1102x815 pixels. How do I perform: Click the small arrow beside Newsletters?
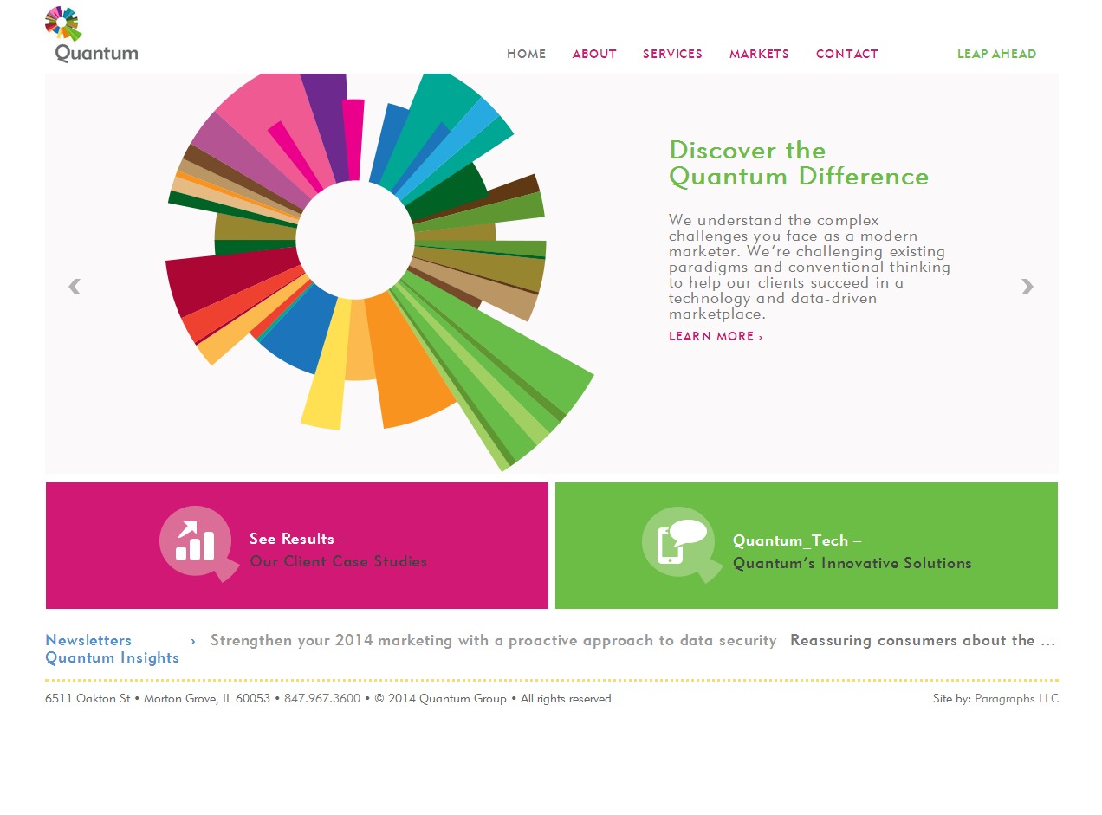click(193, 641)
